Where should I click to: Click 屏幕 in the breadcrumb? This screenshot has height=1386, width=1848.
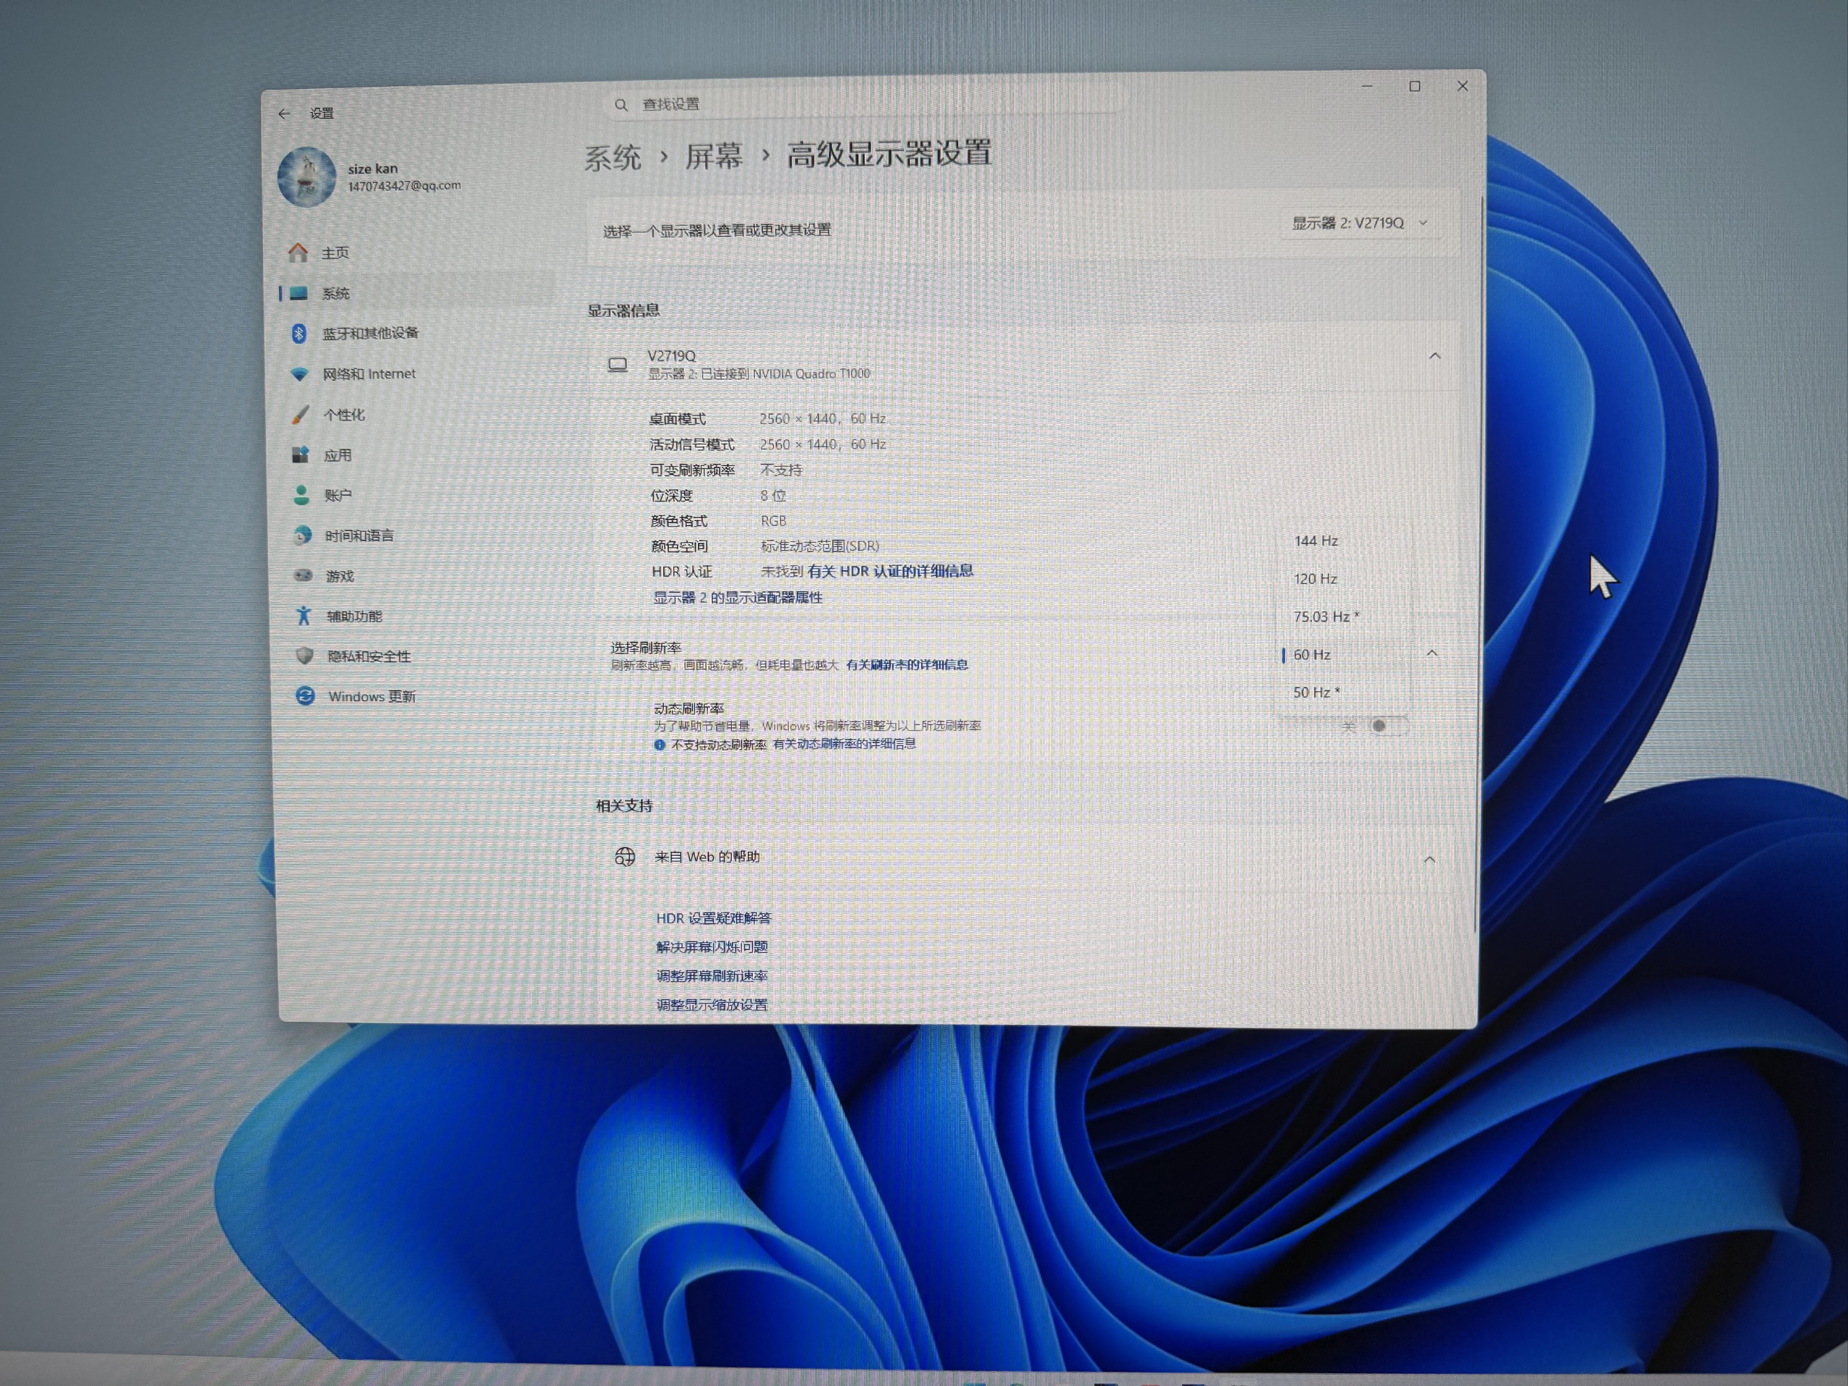(x=714, y=156)
